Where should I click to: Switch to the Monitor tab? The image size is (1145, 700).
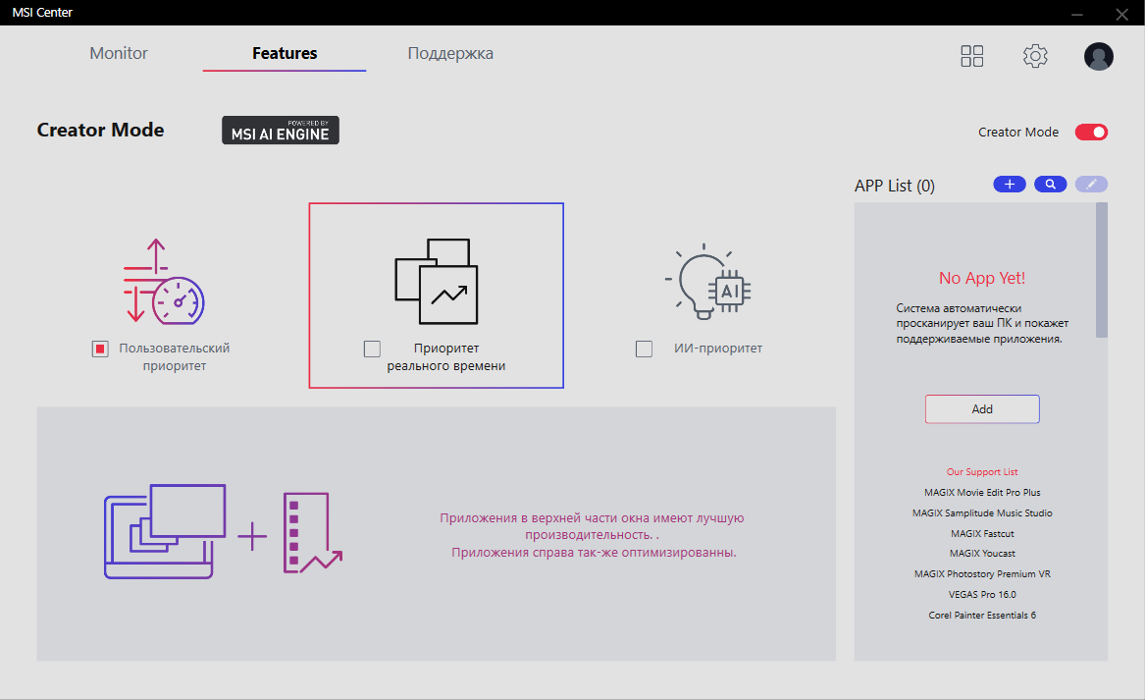(119, 53)
